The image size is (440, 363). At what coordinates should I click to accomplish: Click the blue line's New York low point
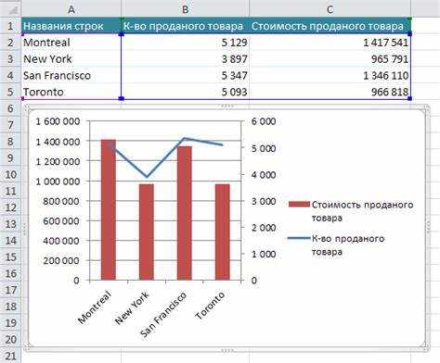pos(147,177)
